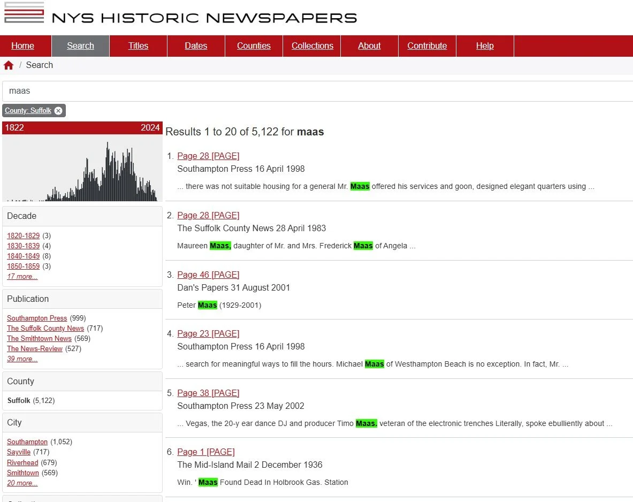Open result 3 Page 46 Dan's Papers
This screenshot has width=633, height=502.
pos(208,275)
